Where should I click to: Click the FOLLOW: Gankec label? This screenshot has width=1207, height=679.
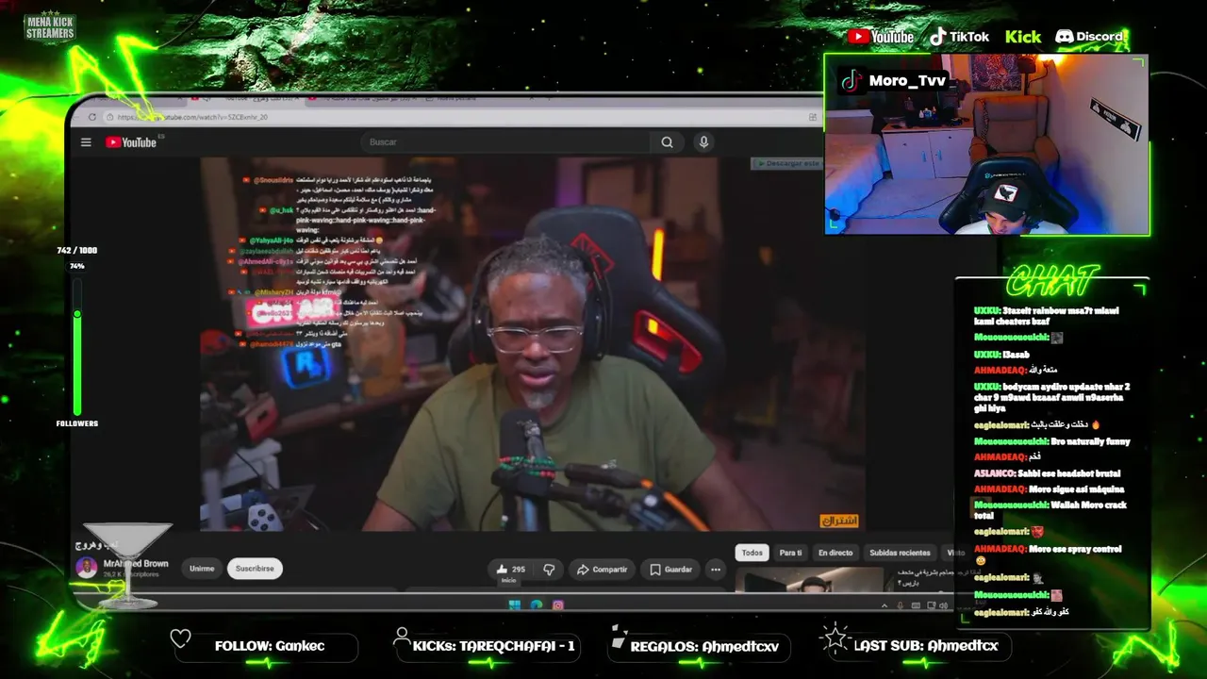[x=270, y=646]
